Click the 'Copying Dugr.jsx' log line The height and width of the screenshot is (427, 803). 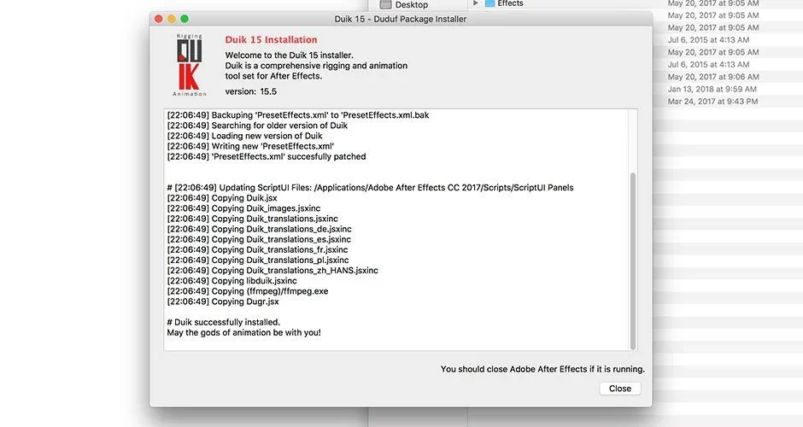223,301
